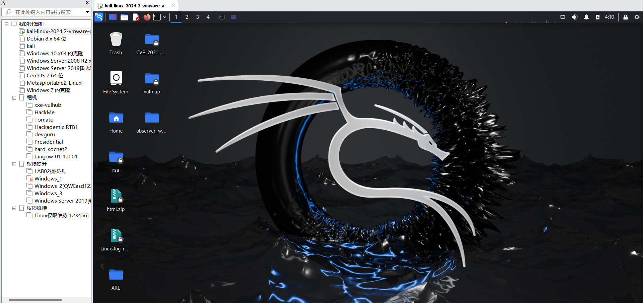Open the notifications bell icon
Viewport: 643px width, 303px height.
click(586, 17)
